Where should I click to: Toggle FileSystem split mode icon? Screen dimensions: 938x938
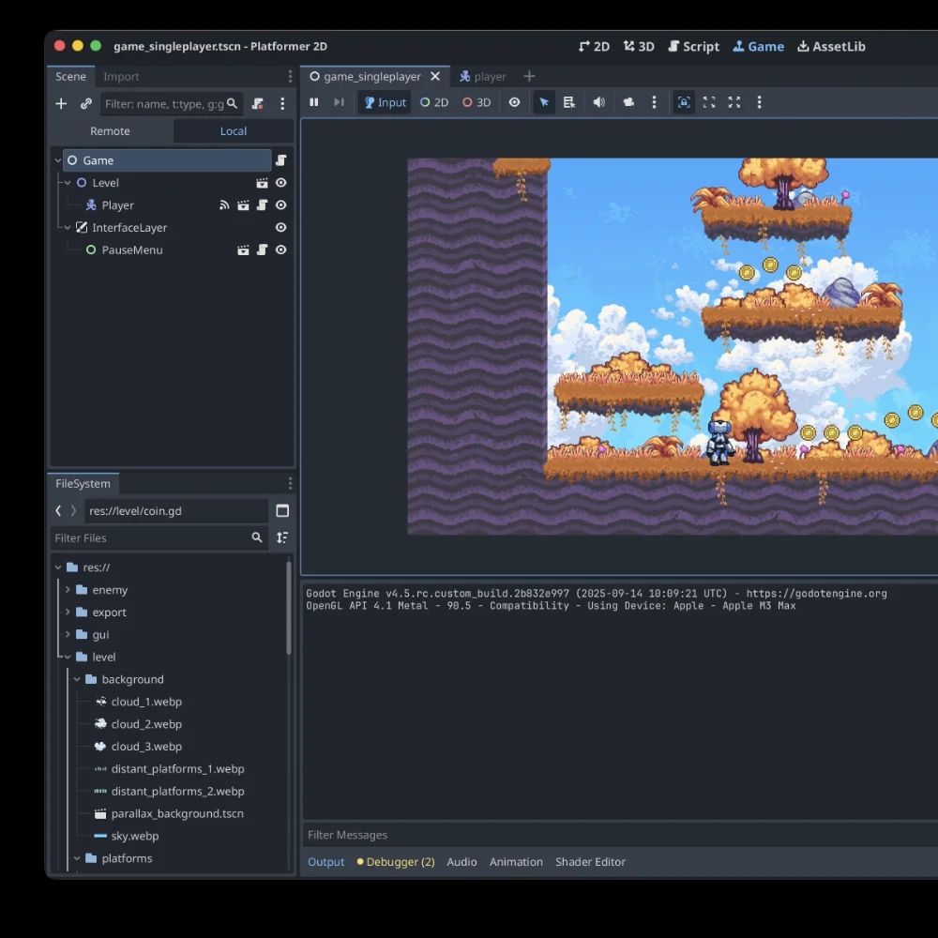click(282, 511)
